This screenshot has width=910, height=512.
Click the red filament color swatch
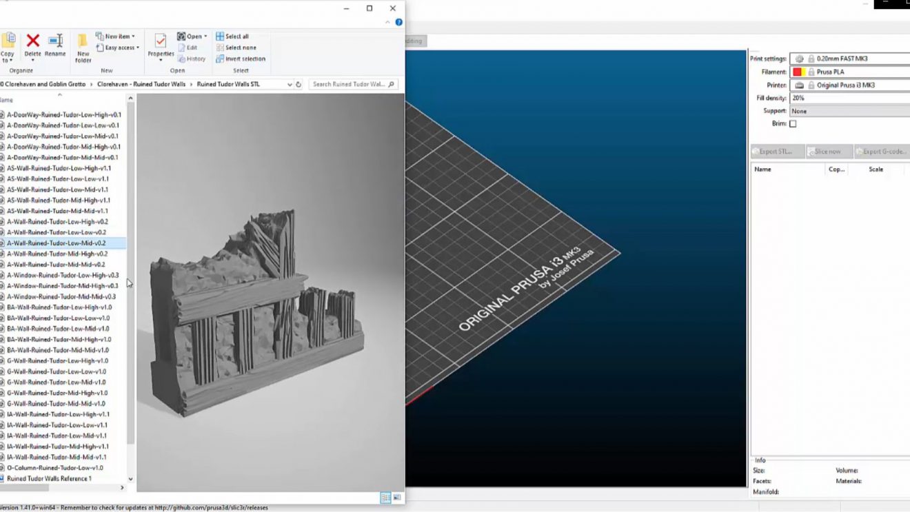tap(797, 71)
